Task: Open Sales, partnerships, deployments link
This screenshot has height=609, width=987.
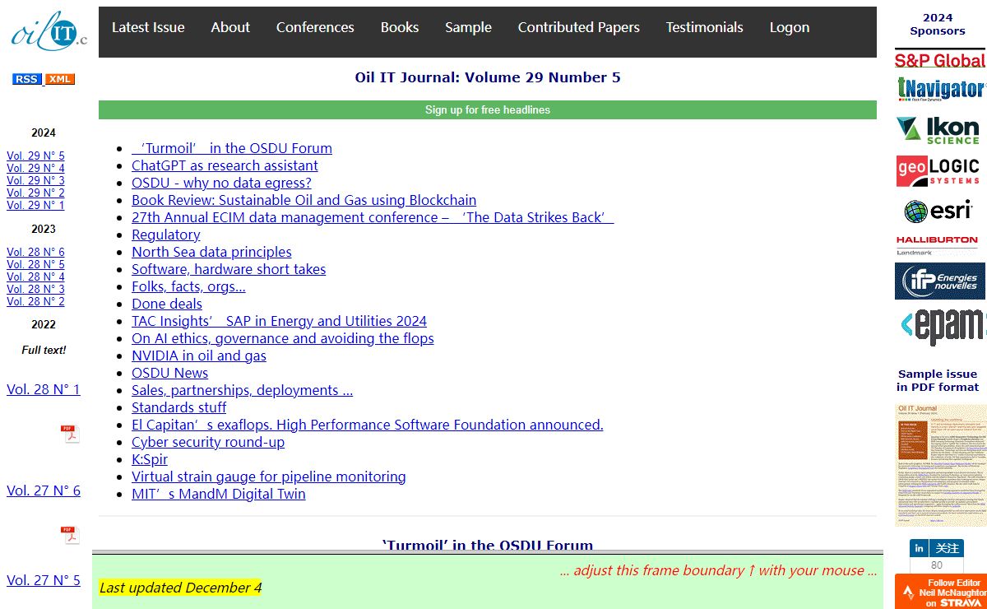Action: click(x=242, y=390)
